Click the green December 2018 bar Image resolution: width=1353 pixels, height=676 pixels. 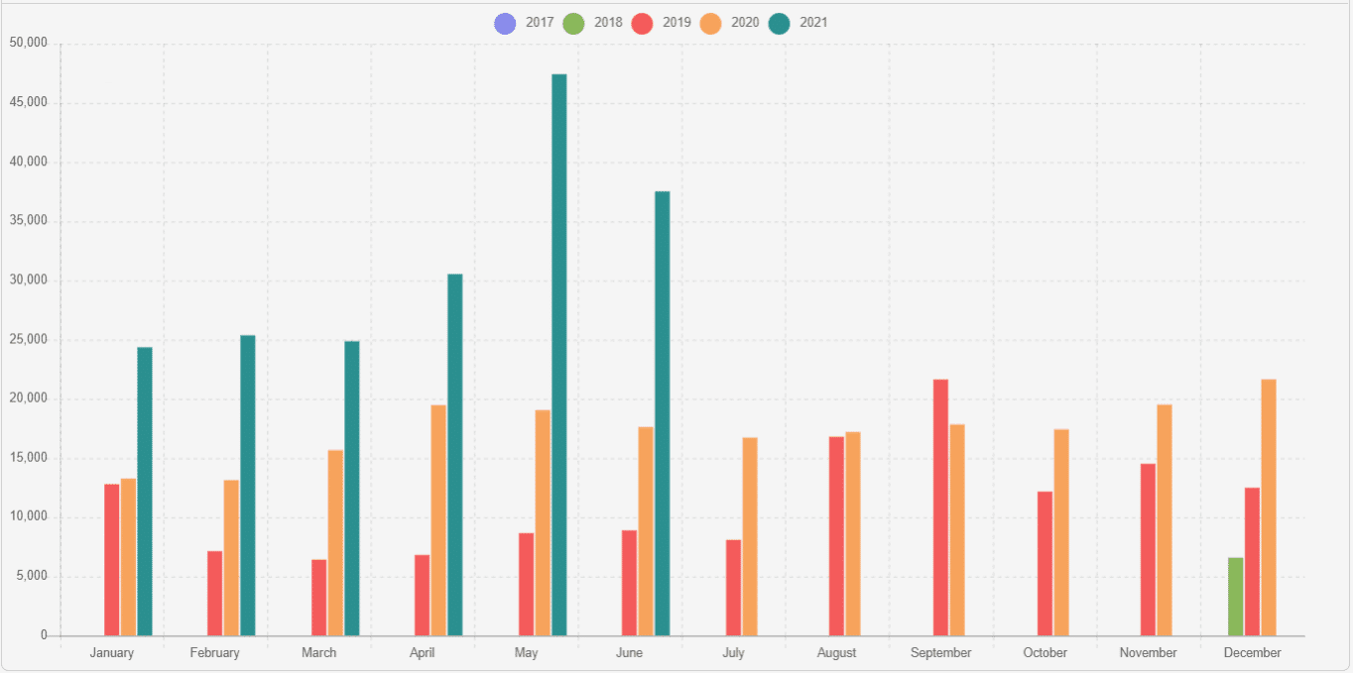1236,597
